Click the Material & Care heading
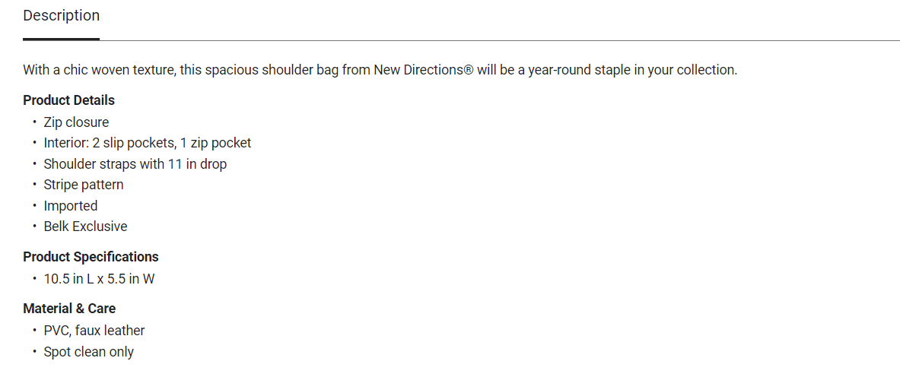900x377 pixels. coord(69,309)
